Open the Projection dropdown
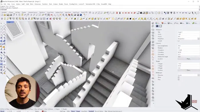Viewport: 200px width, 112px height. [x=199, y=39]
